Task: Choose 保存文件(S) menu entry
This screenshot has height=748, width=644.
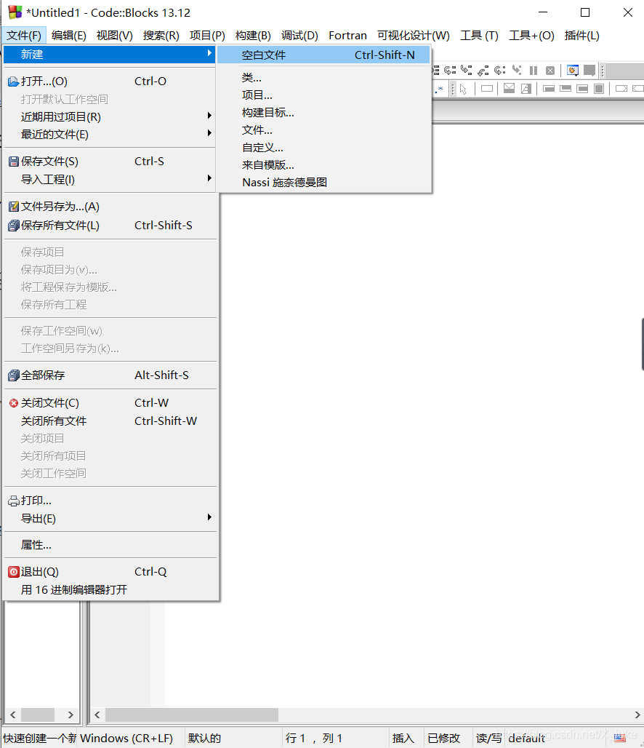Action: point(110,162)
